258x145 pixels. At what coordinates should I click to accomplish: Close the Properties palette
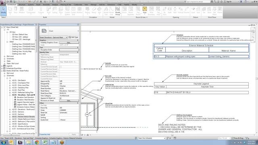[78, 25]
